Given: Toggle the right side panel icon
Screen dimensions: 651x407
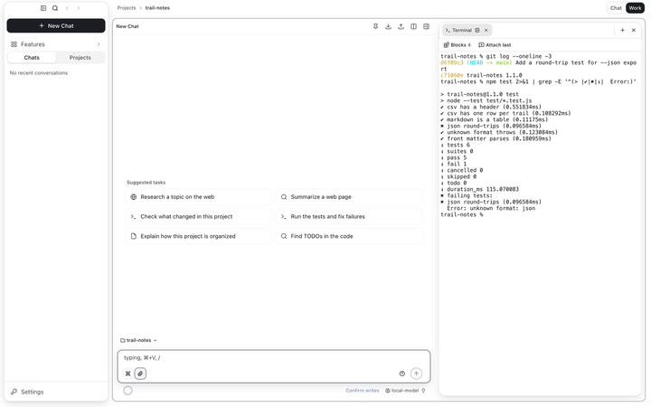Looking at the screenshot, I should coord(426,26).
